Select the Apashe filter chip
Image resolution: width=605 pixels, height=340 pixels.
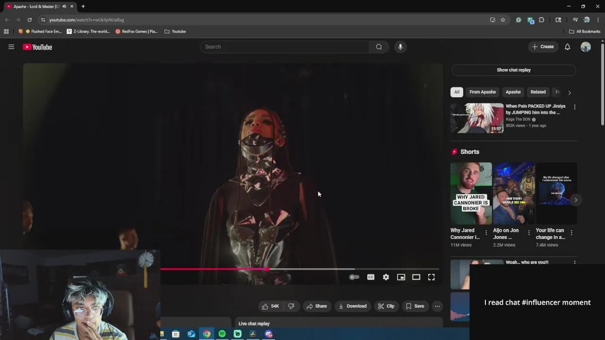(x=513, y=92)
